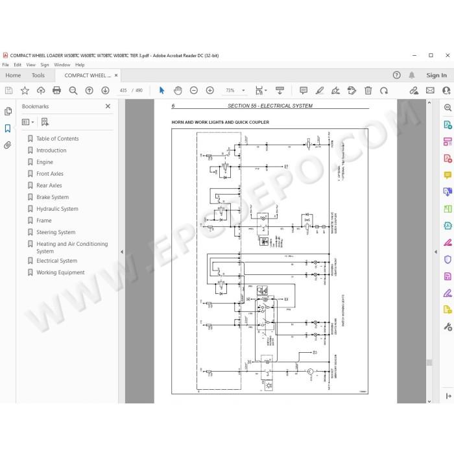Print the document with printer icon
This screenshot has height=454, width=454.
[57, 91]
